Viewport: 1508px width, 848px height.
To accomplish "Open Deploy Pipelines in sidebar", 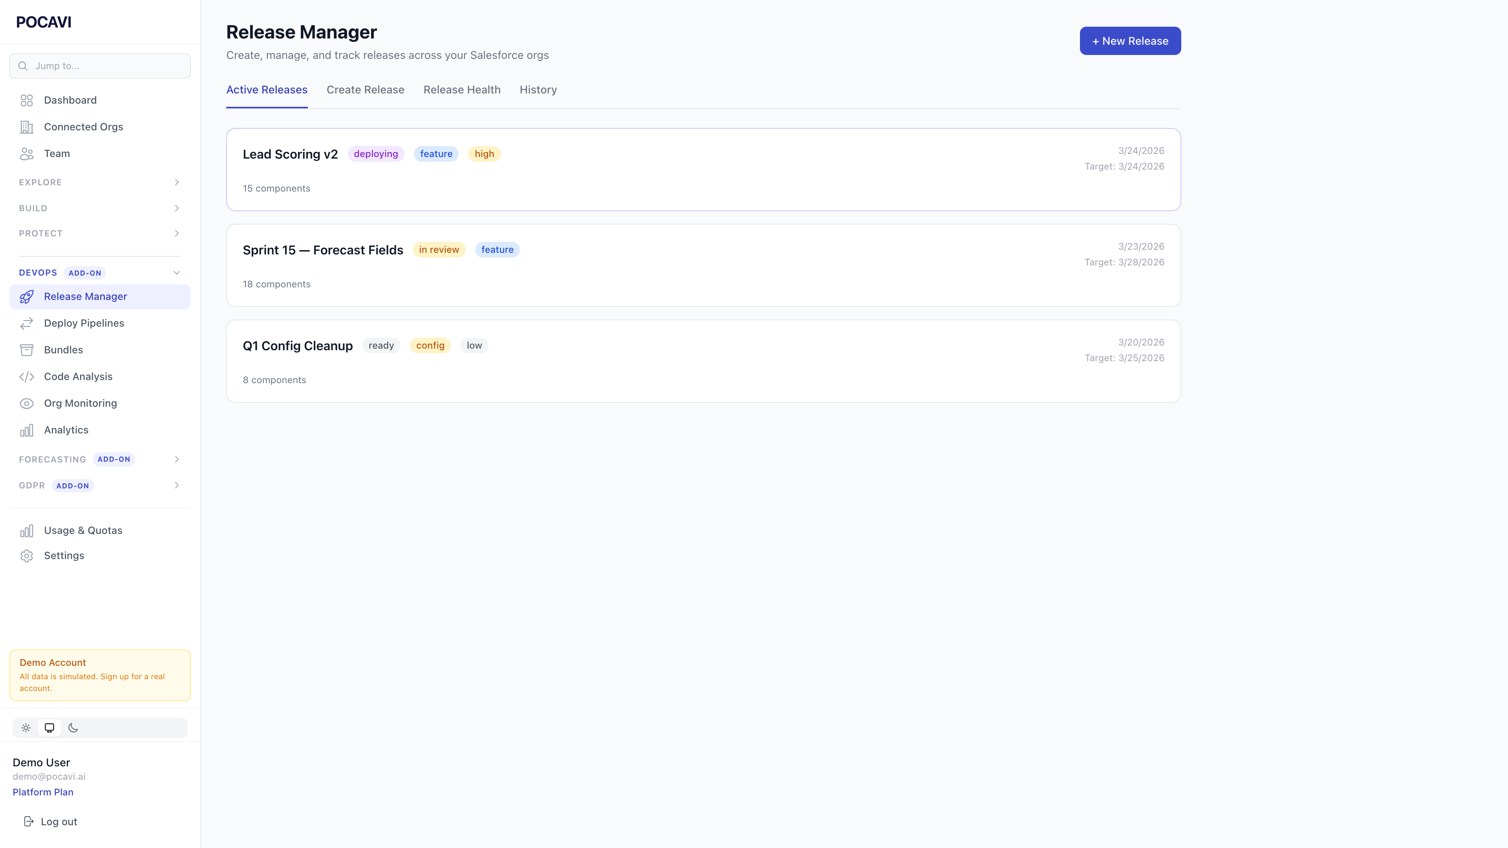I will (100, 323).
